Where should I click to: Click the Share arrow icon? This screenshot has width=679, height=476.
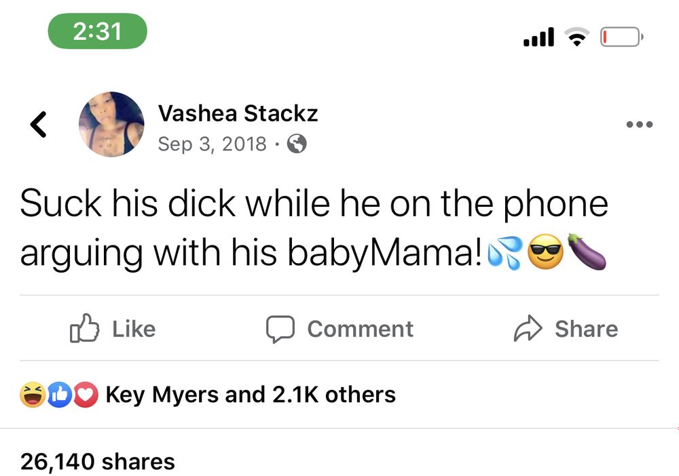tap(528, 329)
